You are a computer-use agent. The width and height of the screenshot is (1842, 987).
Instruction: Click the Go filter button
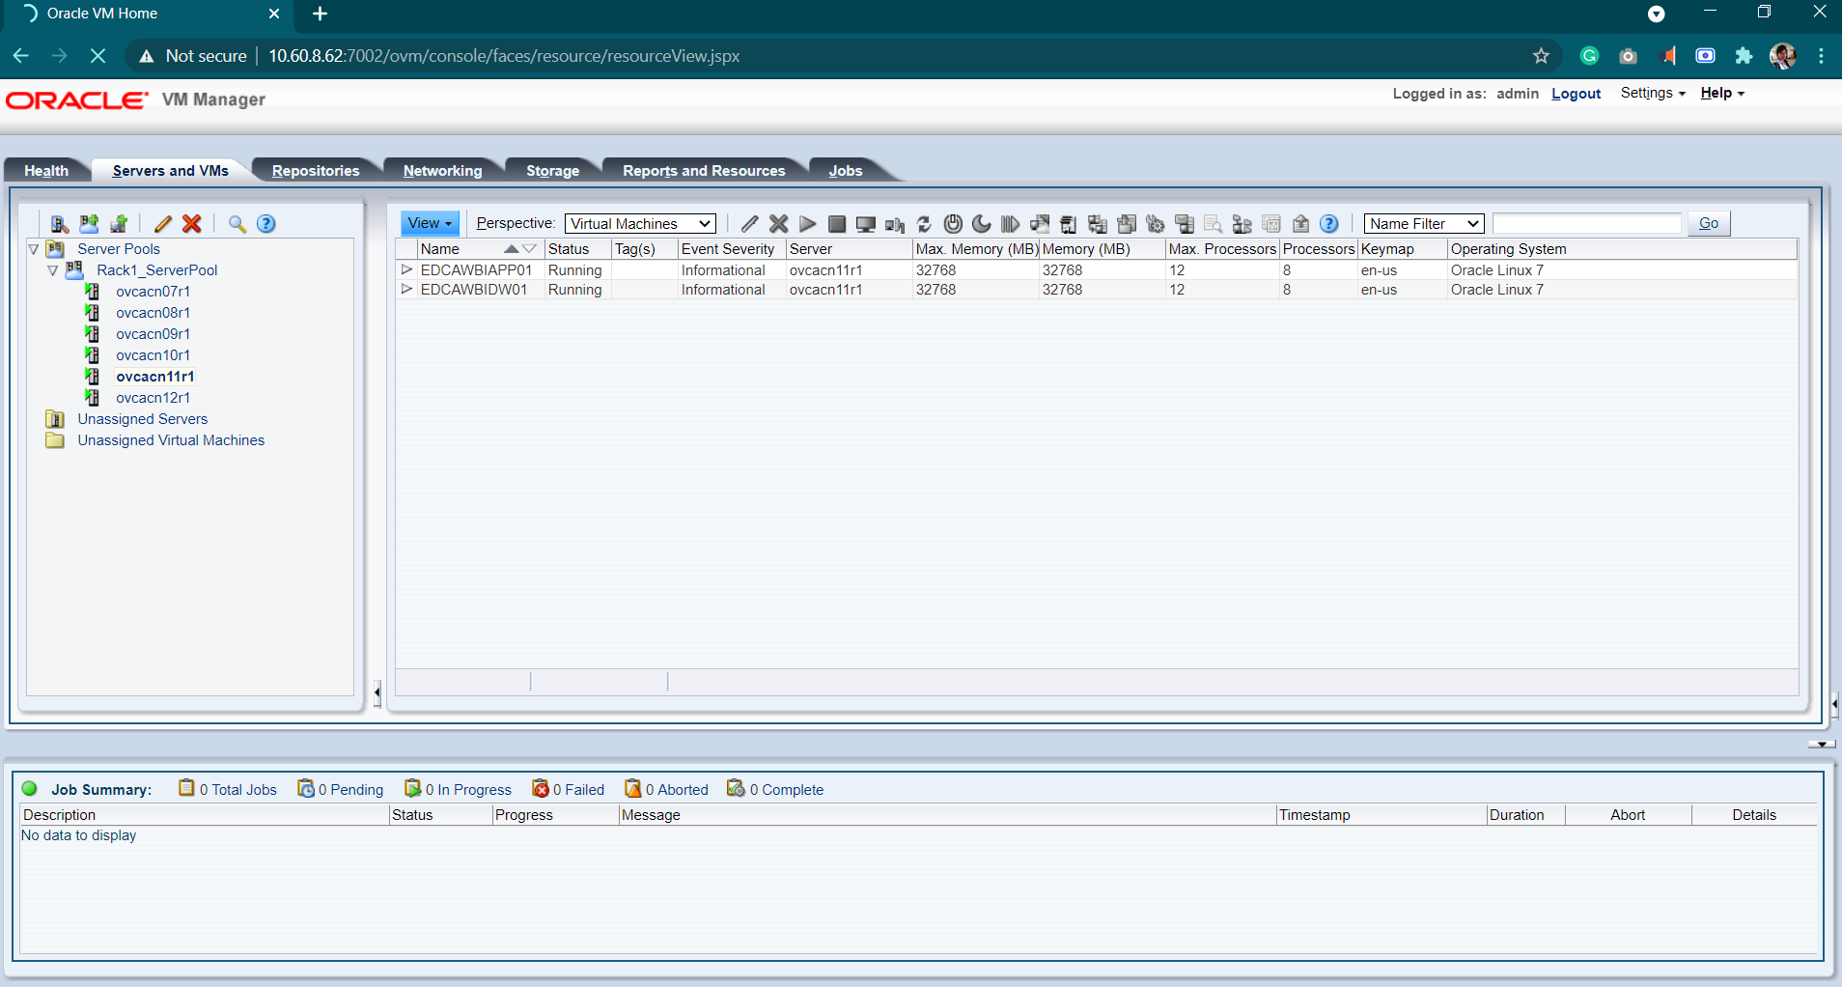(1709, 223)
